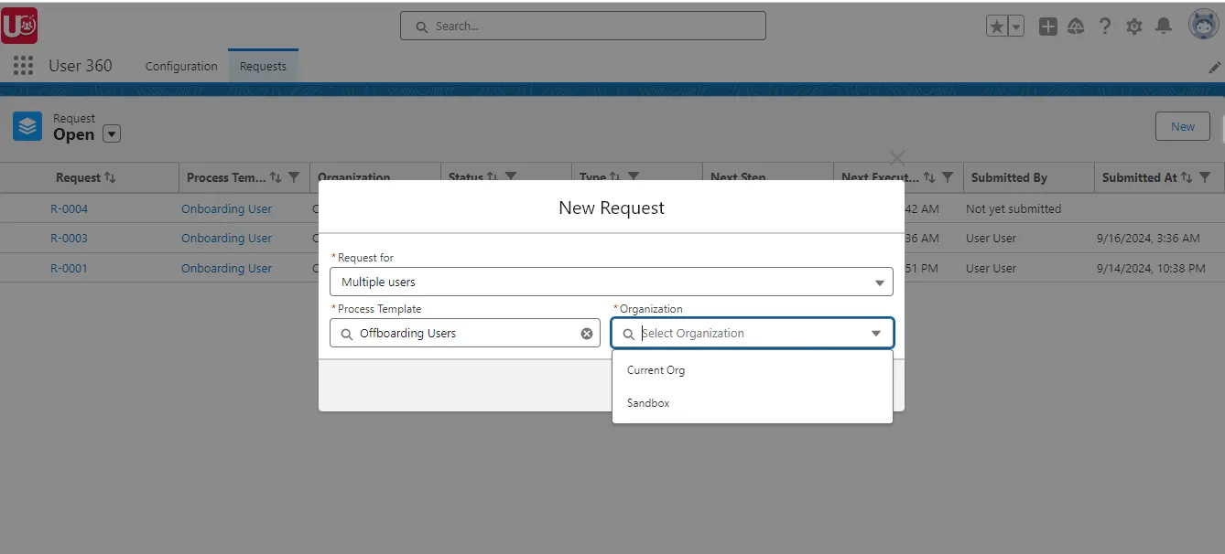Click the favorites star icon

tap(998, 26)
